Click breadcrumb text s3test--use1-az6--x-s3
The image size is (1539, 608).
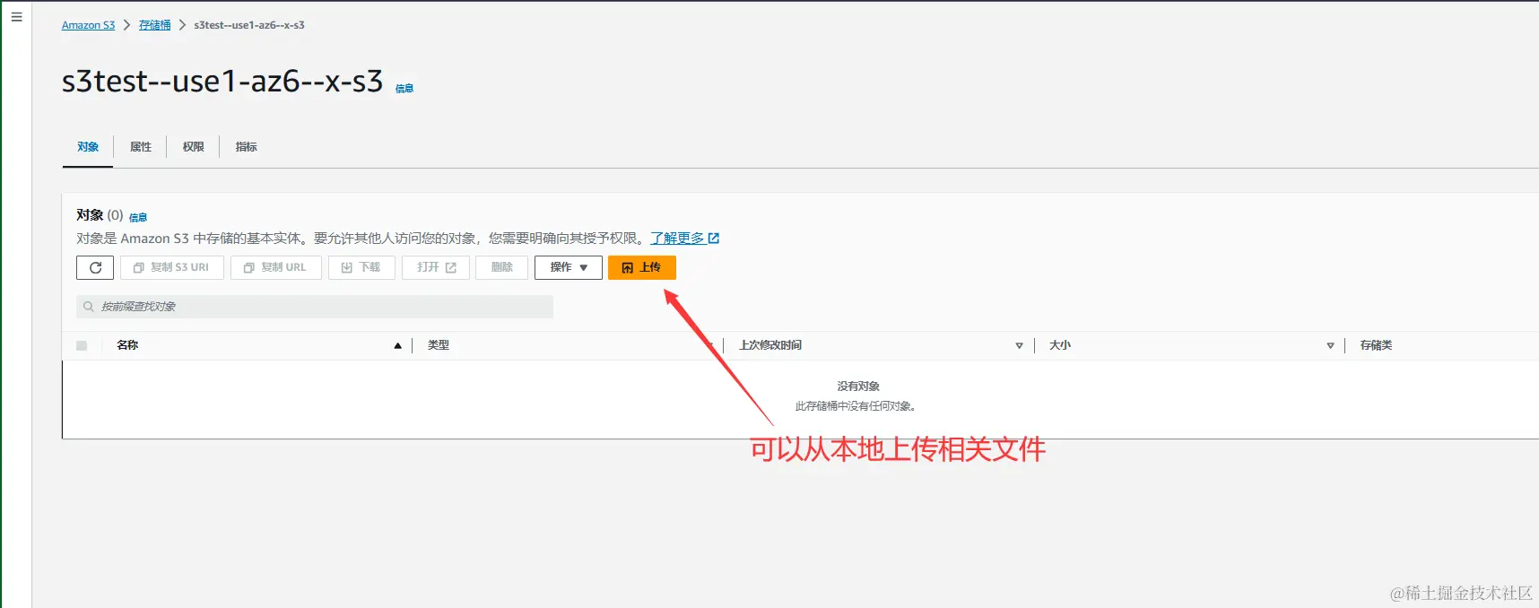[x=249, y=25]
